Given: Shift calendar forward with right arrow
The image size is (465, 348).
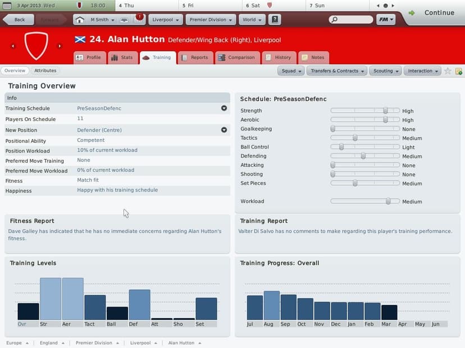Looking at the screenshot, I should pyautogui.click(x=393, y=6).
